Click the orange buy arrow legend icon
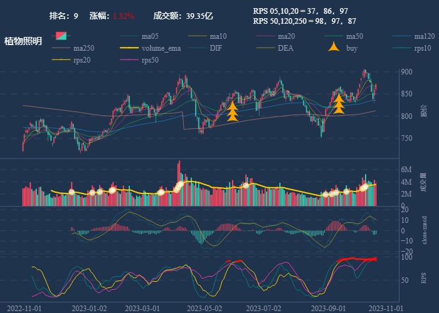This screenshot has height=313, width=439. click(x=334, y=48)
